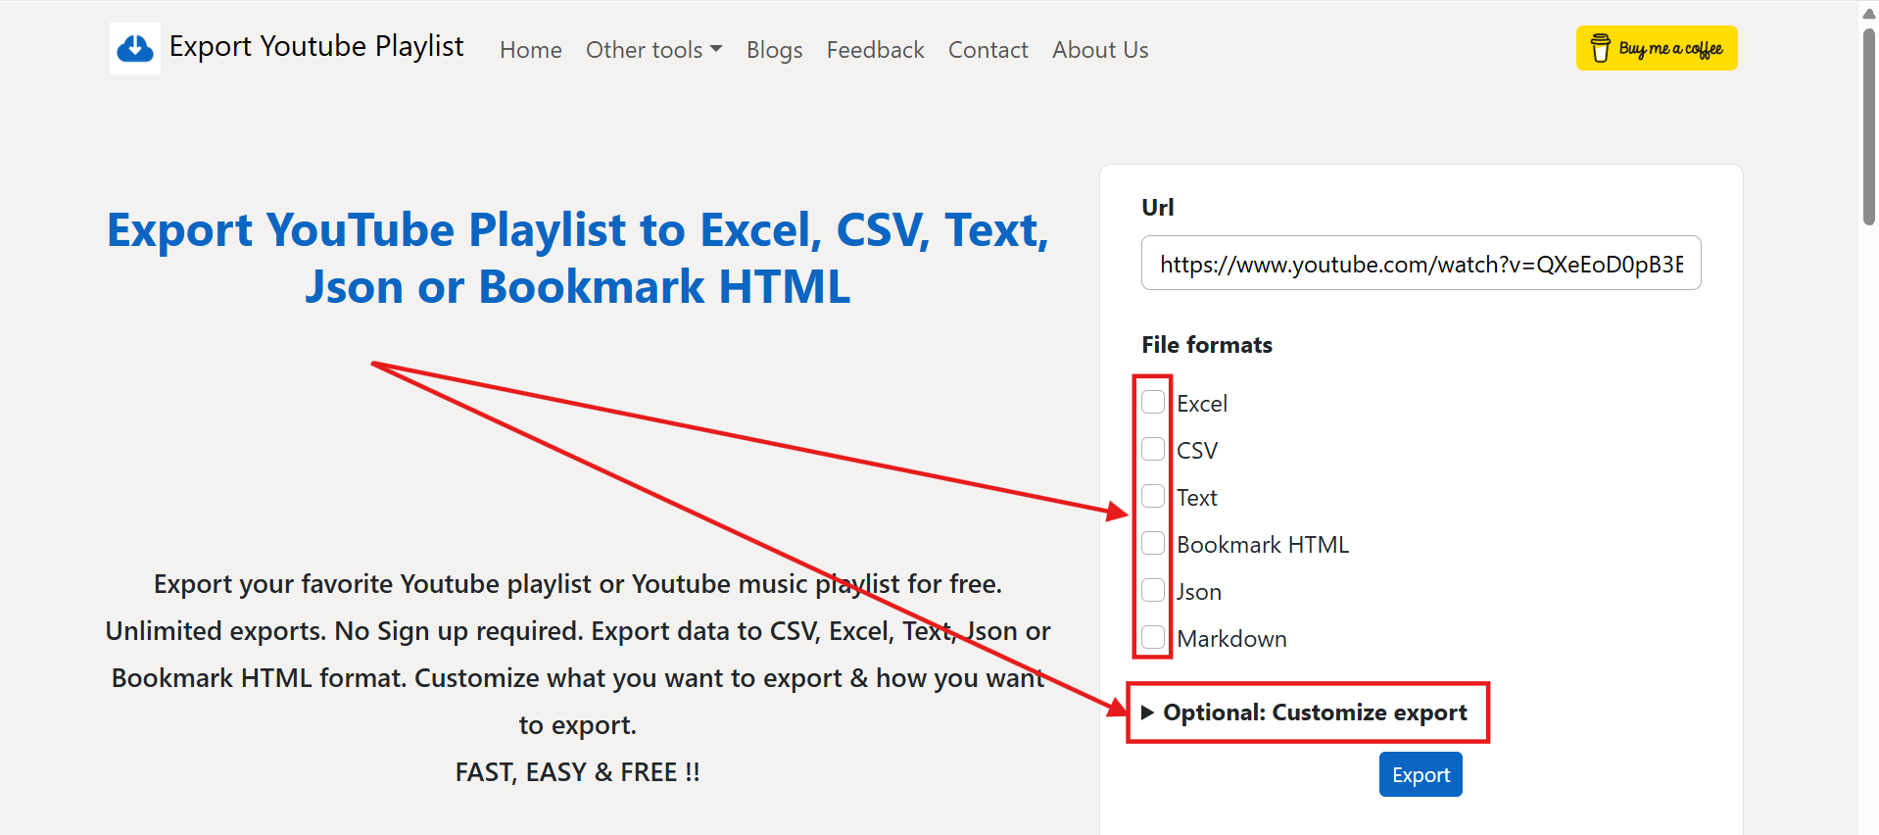Check the Markdown format checkbox
Screen dimensions: 1879x835
coord(1153,637)
